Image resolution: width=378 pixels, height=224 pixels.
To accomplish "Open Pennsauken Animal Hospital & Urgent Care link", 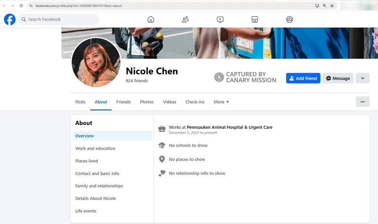I will (x=230, y=127).
